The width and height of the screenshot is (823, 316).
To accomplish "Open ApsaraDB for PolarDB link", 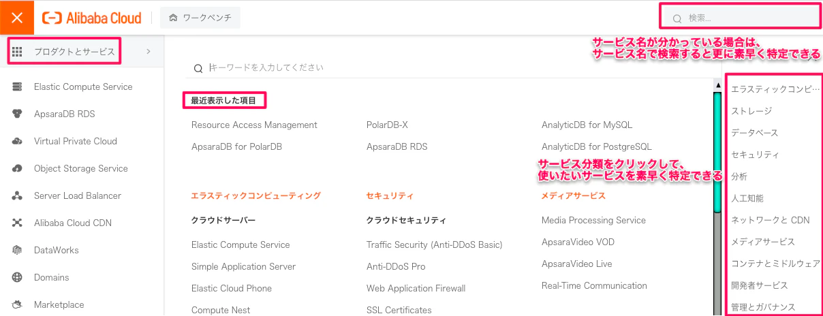I will click(x=236, y=147).
